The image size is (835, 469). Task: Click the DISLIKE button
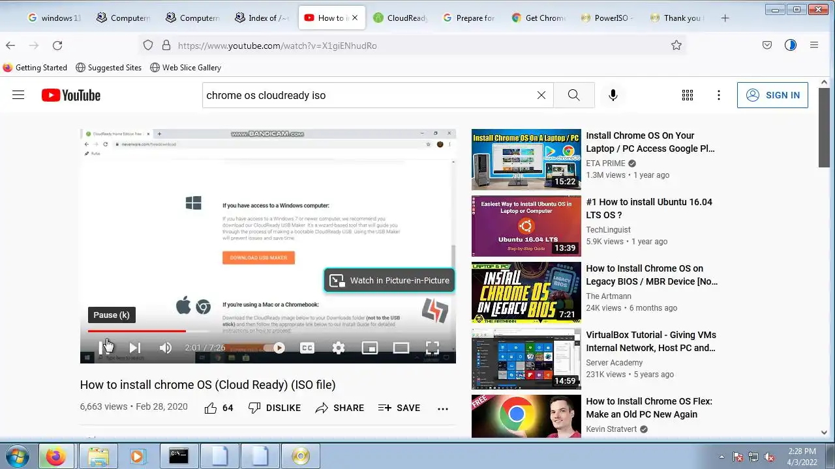pos(275,408)
